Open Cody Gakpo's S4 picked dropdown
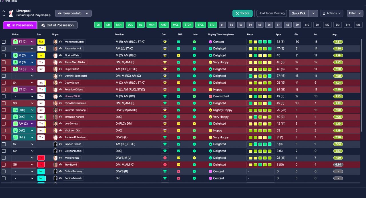 (x=23, y=83)
